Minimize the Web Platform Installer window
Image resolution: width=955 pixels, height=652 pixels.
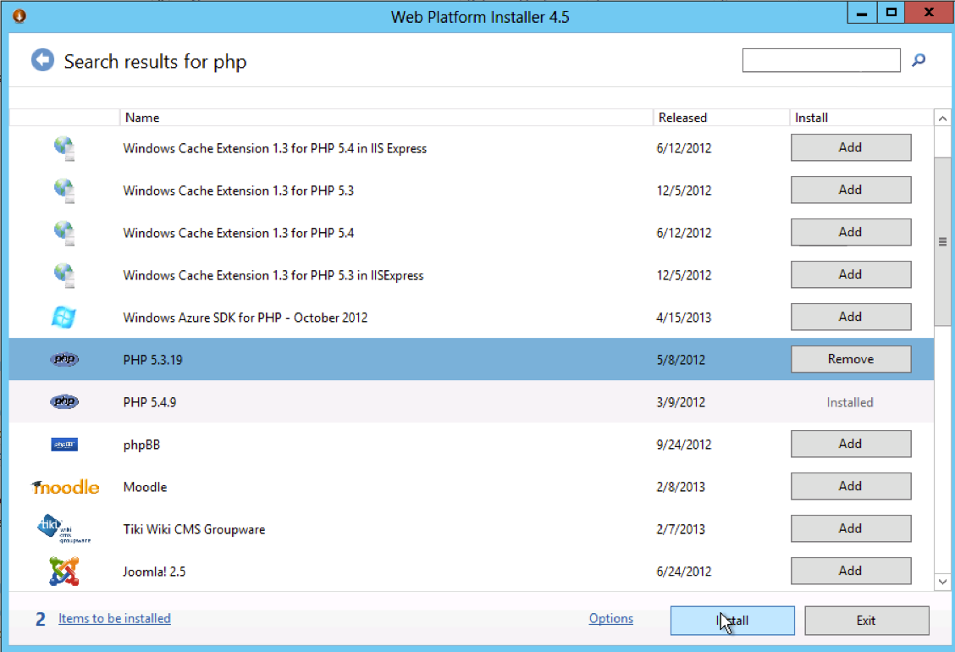(862, 13)
